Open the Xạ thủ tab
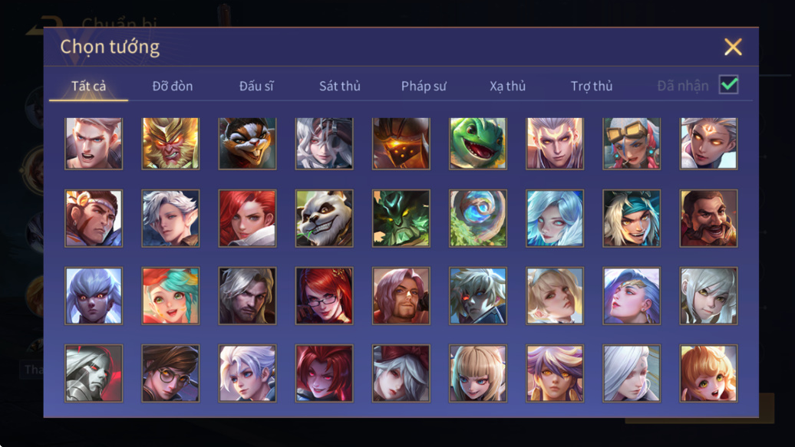Viewport: 795px width, 447px height. (x=507, y=86)
